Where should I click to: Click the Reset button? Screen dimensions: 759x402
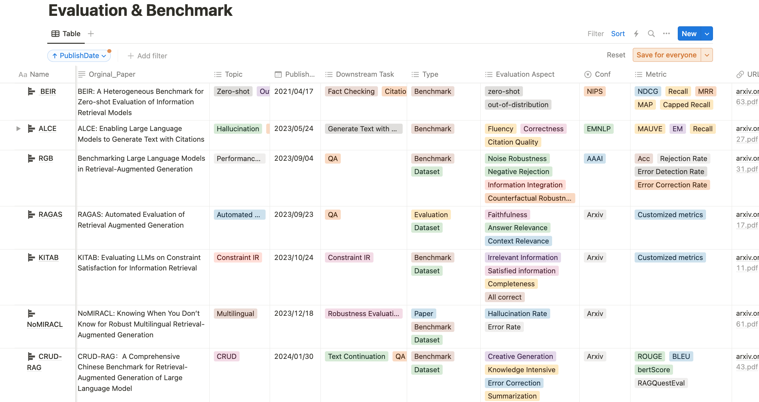(616, 55)
